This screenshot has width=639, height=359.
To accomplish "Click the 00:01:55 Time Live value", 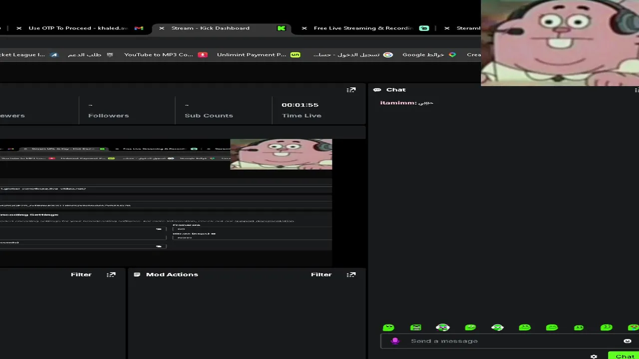I will 300,105.
